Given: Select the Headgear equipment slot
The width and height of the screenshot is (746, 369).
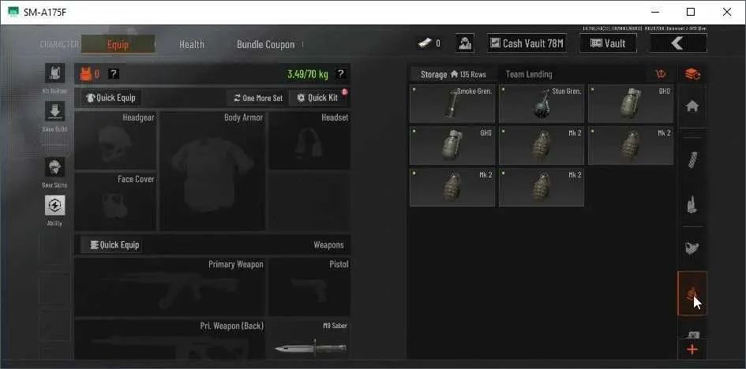Looking at the screenshot, I should click(115, 140).
